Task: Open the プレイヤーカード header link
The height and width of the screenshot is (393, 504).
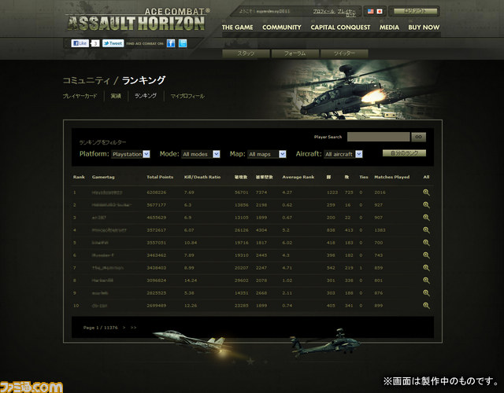Action: pyautogui.click(x=347, y=13)
